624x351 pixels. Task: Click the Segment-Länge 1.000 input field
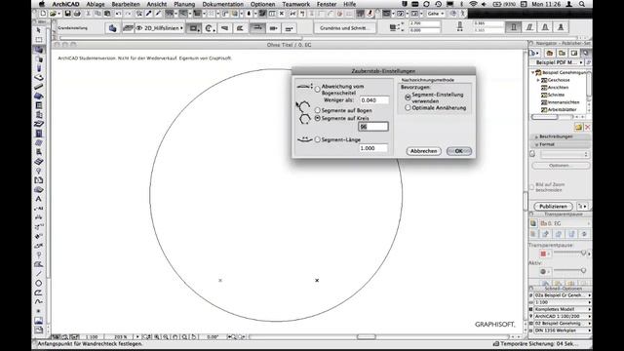[x=372, y=148]
